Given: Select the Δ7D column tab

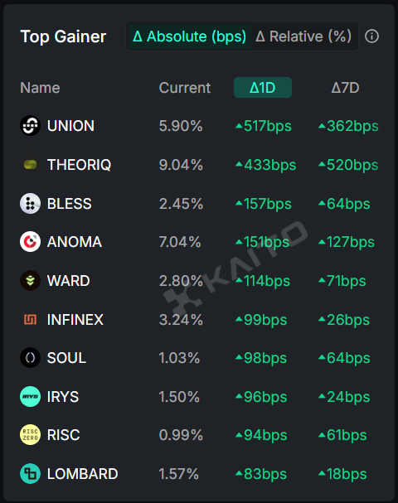Looking at the screenshot, I should (x=346, y=88).
